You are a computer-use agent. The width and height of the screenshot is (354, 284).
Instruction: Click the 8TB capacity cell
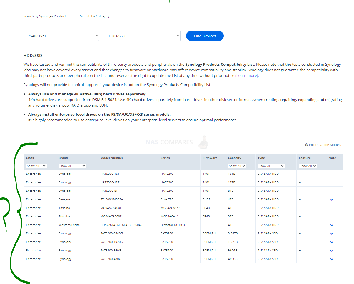coord(231,191)
